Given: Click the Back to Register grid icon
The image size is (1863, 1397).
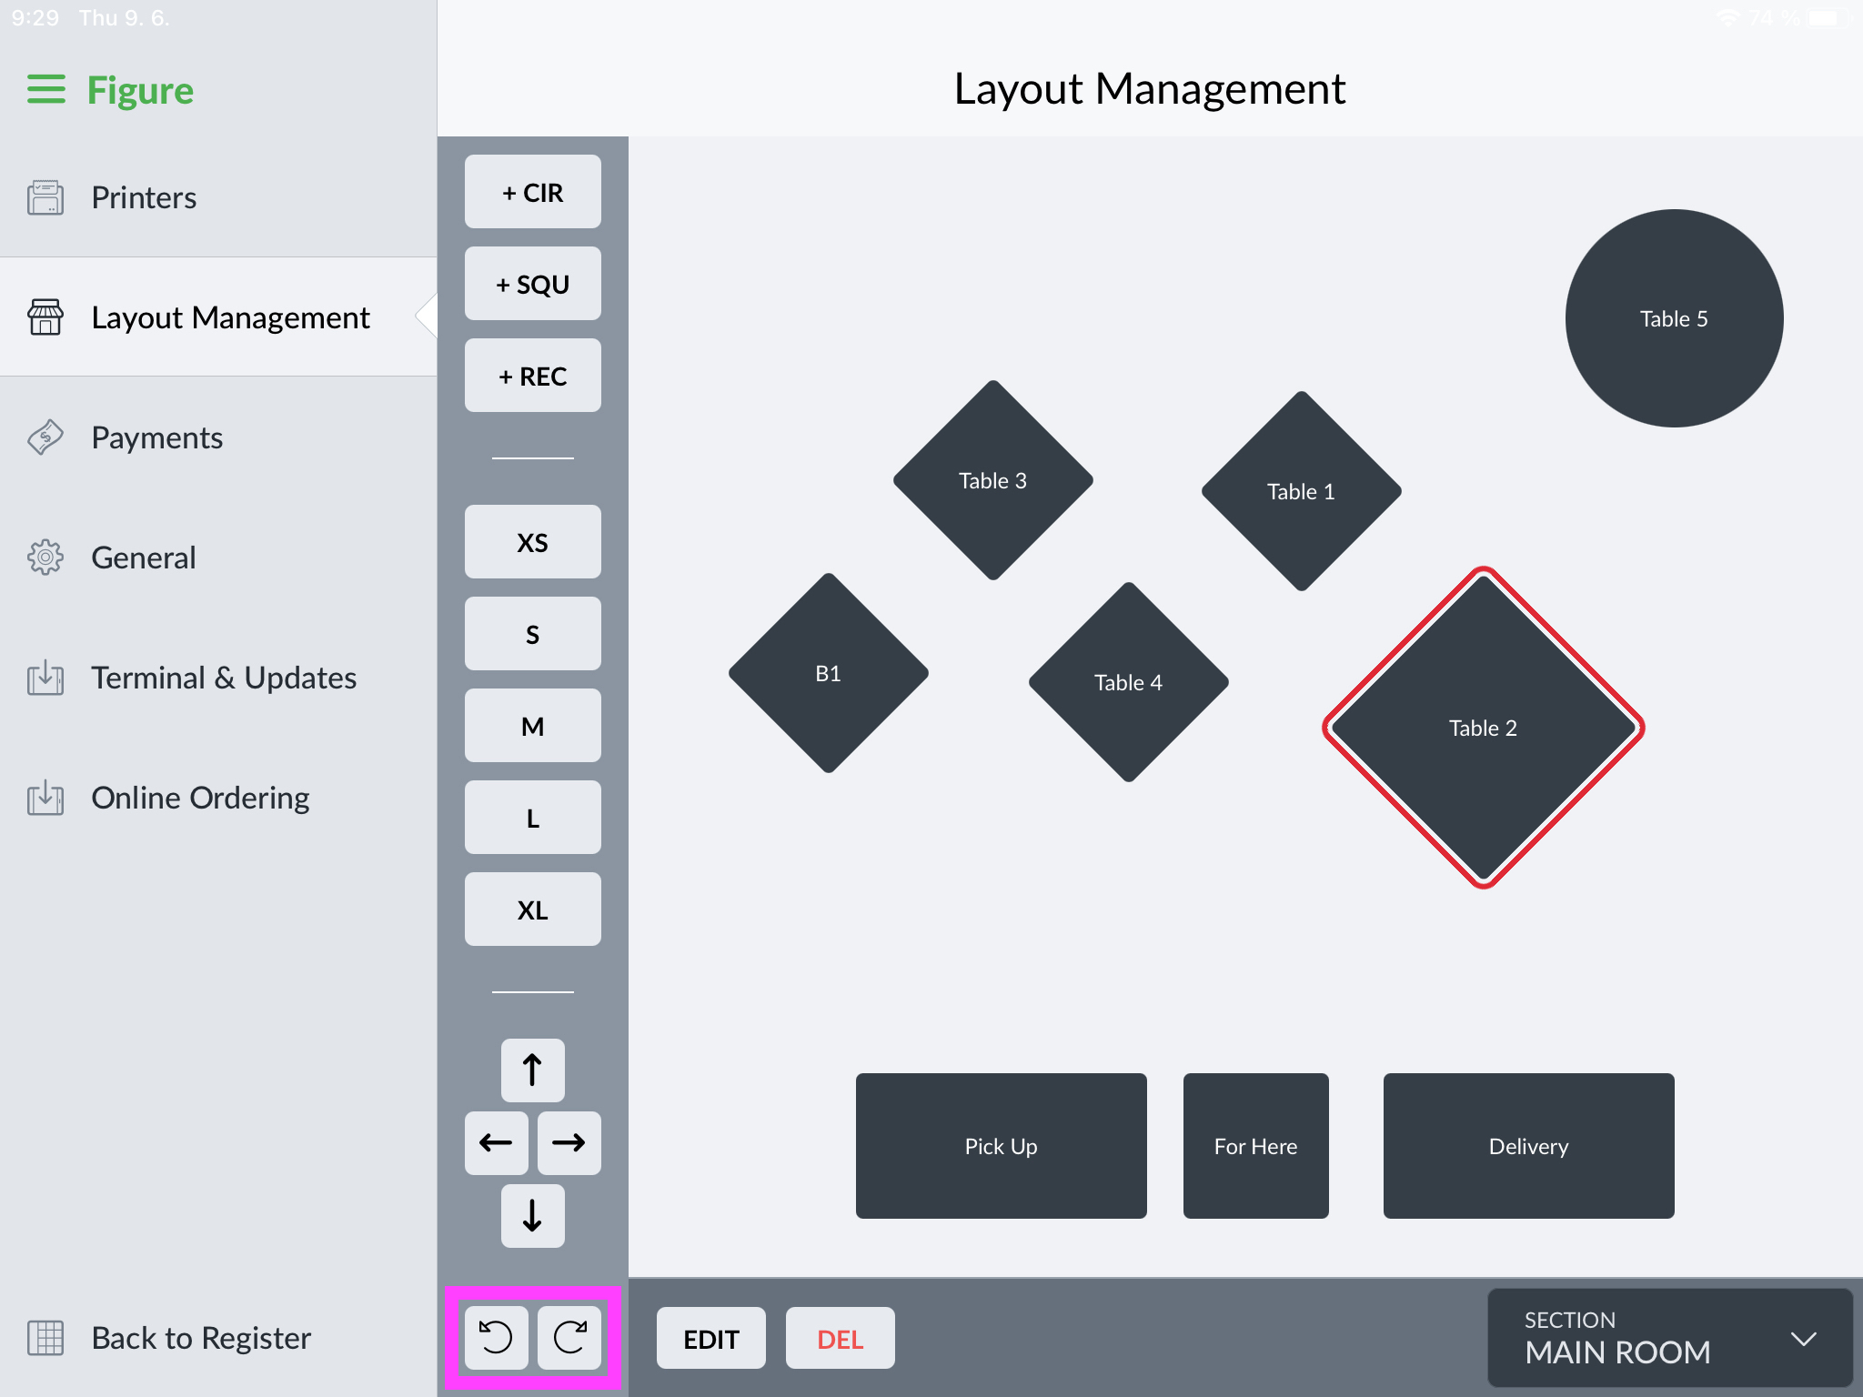Looking at the screenshot, I should click(46, 1337).
